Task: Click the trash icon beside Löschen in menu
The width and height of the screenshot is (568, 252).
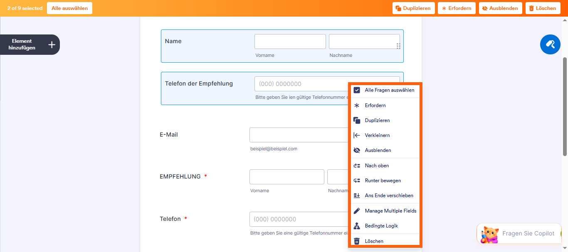Action: 356,241
